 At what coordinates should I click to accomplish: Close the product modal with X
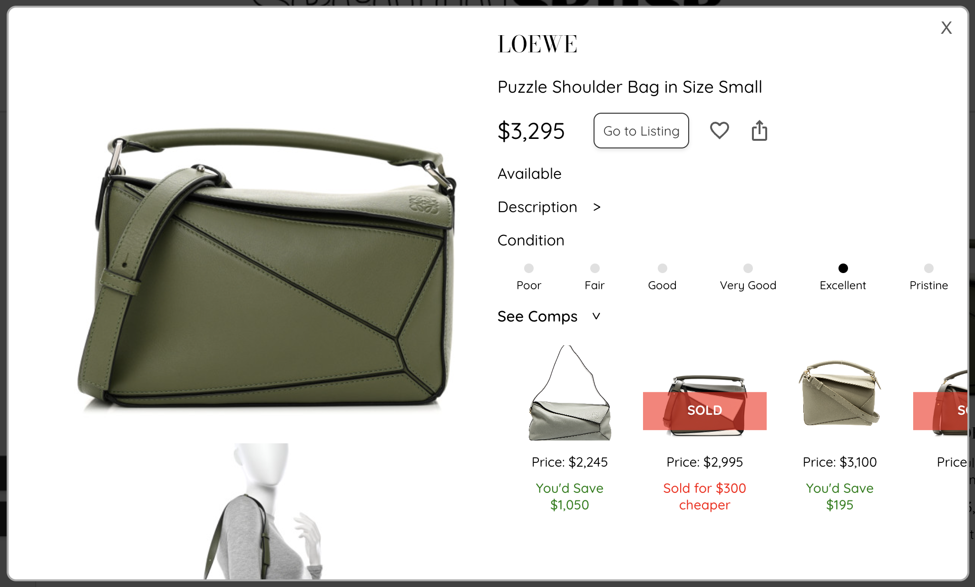(x=946, y=28)
